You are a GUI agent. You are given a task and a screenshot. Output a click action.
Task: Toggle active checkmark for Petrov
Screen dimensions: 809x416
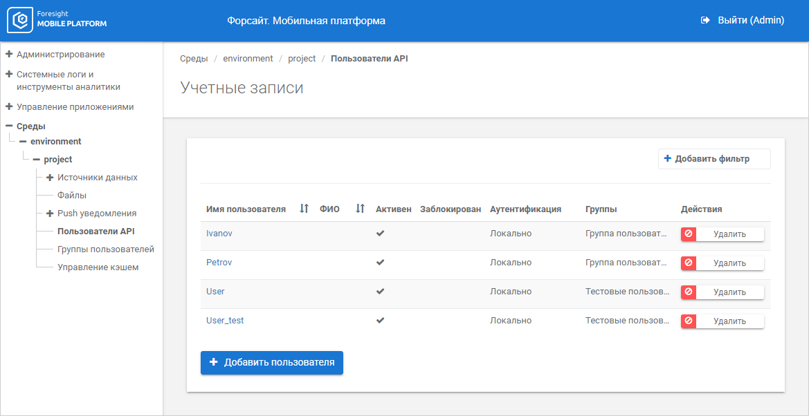pos(380,263)
